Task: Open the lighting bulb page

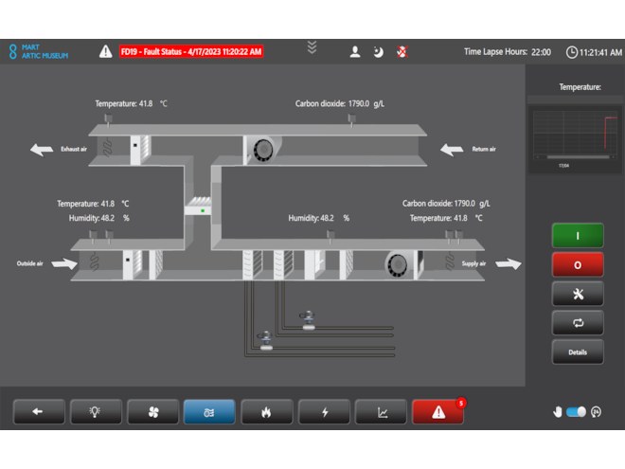Action: coord(96,412)
